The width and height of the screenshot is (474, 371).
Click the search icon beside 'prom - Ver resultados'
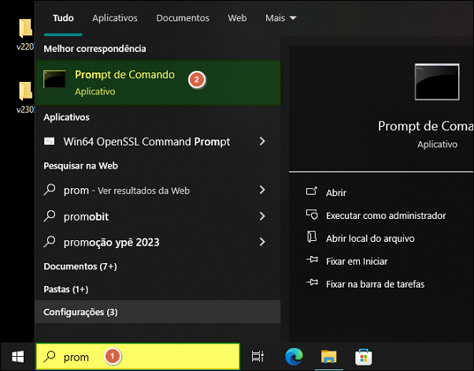(x=50, y=190)
